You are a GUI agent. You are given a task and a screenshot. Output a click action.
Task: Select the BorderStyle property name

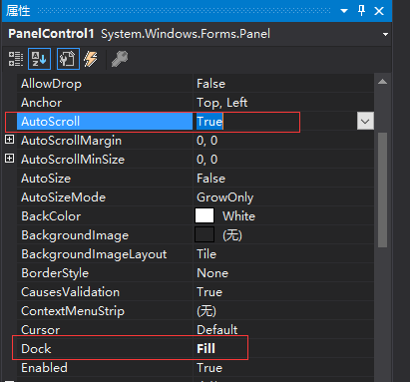pos(55,273)
